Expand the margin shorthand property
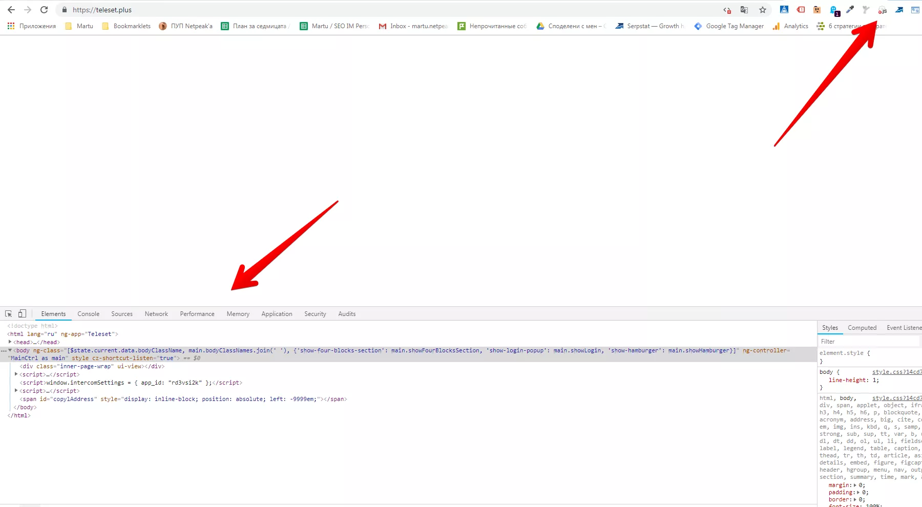Image resolution: width=922 pixels, height=507 pixels. [855, 485]
